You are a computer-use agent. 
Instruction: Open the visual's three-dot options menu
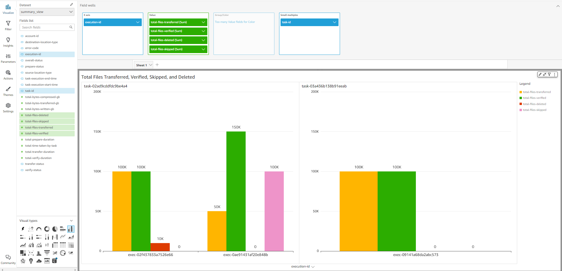coord(555,74)
